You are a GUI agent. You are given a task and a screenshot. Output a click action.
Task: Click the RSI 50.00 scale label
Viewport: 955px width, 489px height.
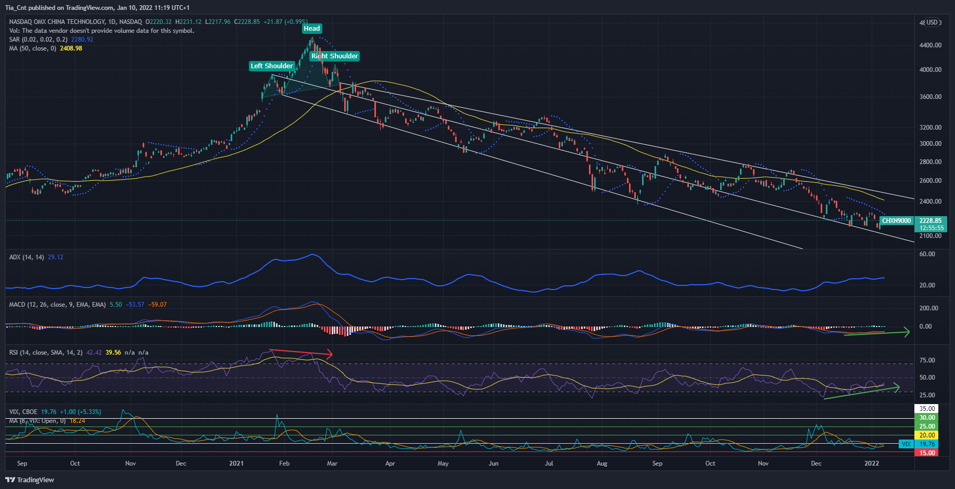click(927, 378)
